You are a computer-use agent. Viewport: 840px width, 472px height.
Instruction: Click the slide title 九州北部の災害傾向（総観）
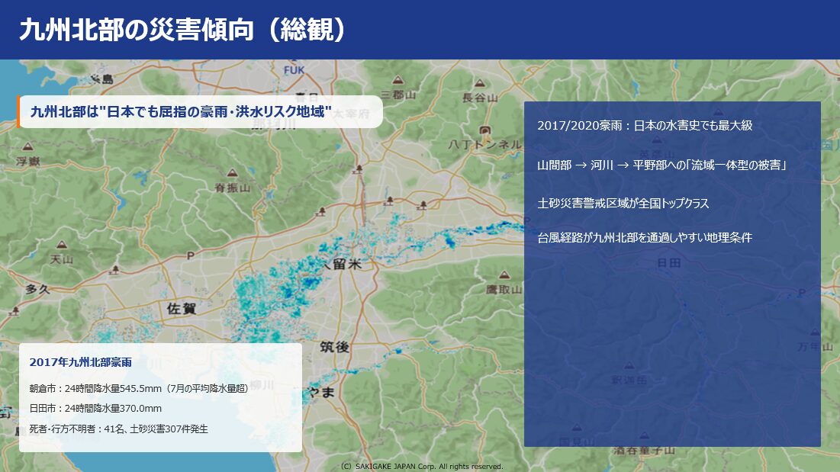coord(184,29)
